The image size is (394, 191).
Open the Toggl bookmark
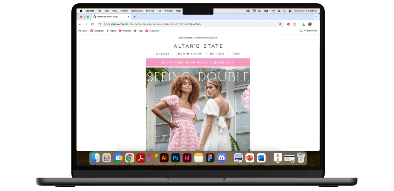tap(138, 31)
